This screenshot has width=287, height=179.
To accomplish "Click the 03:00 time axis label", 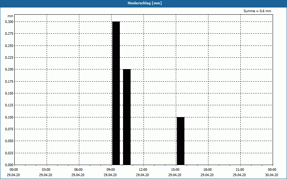I will point(47,170).
